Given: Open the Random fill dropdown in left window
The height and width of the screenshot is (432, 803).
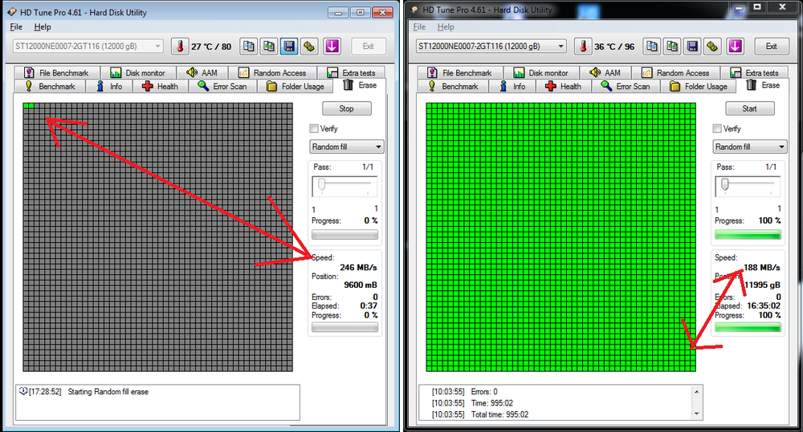Looking at the screenshot, I should click(347, 147).
